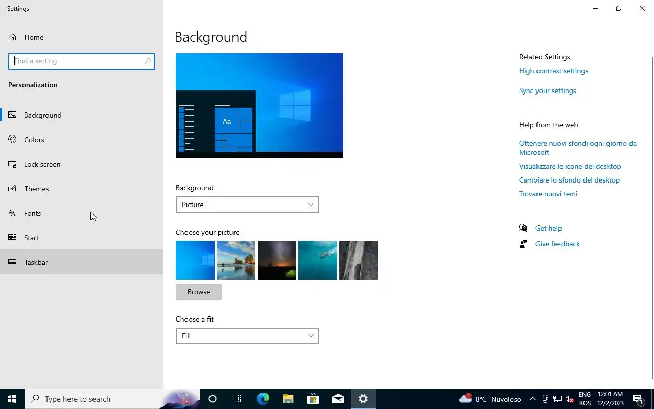Open File Explorer from the taskbar
The height and width of the screenshot is (409, 654).
288,399
